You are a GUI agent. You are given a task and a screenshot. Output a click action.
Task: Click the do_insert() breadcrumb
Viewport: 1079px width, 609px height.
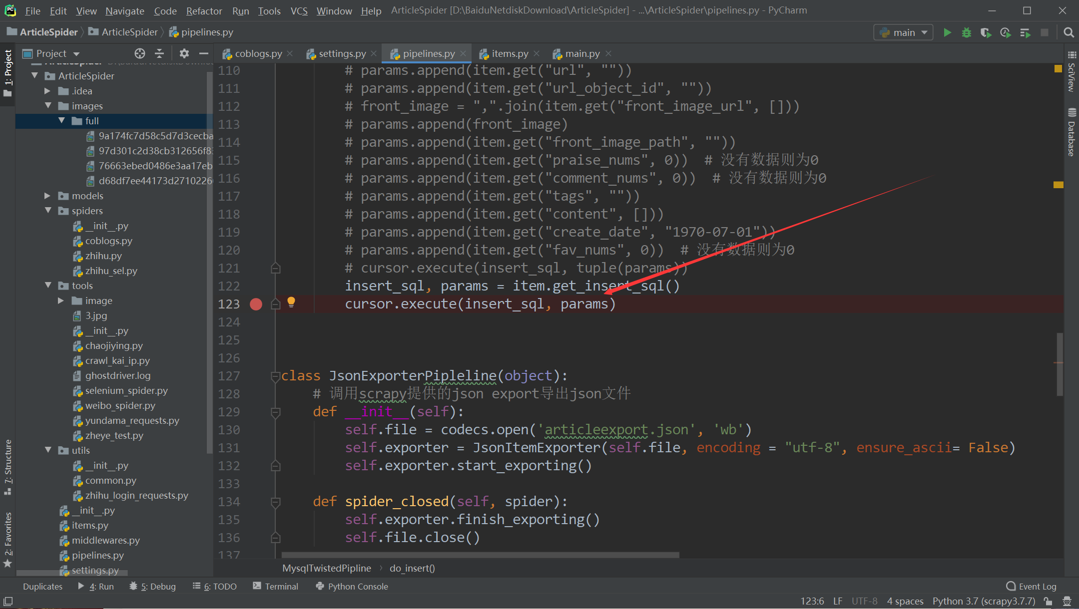pos(412,568)
